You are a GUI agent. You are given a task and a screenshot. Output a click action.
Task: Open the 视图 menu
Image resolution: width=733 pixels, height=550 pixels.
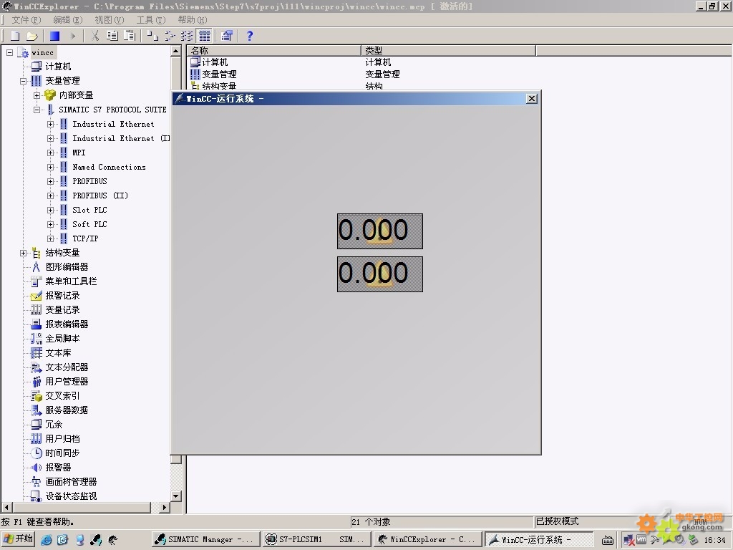(x=110, y=19)
